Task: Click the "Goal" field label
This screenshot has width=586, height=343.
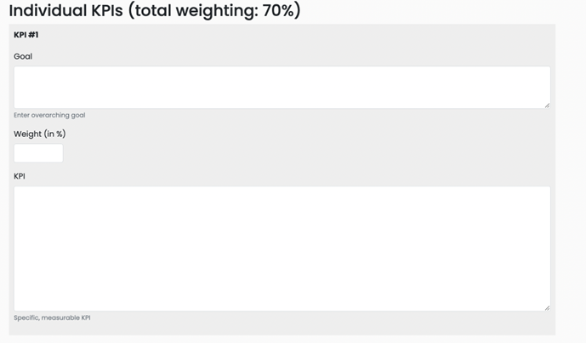Action: tap(23, 56)
